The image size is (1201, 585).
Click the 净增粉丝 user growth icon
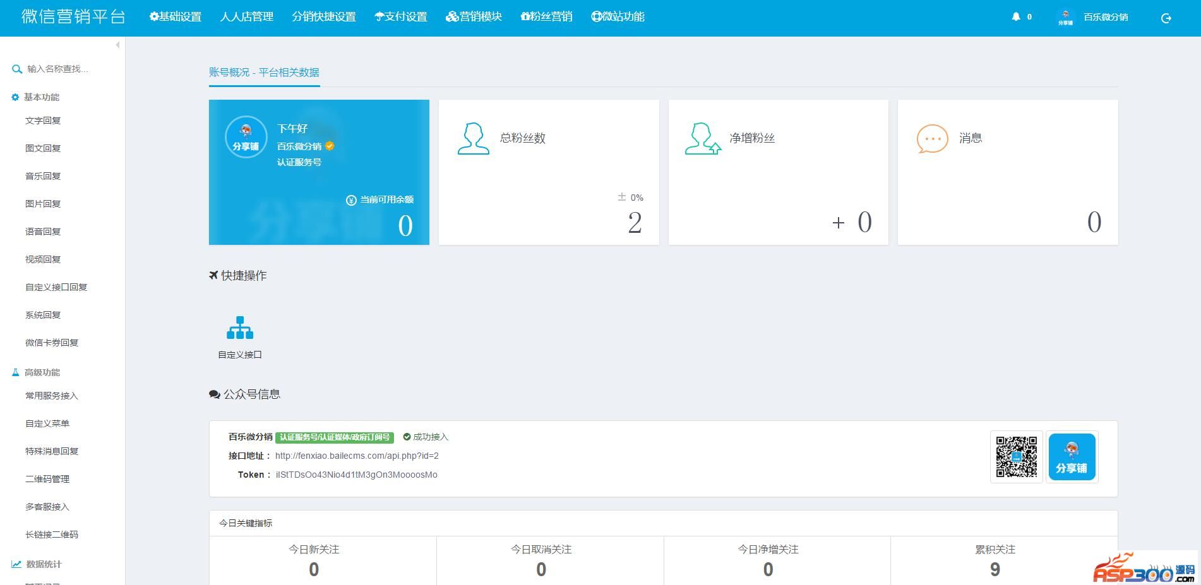click(702, 139)
